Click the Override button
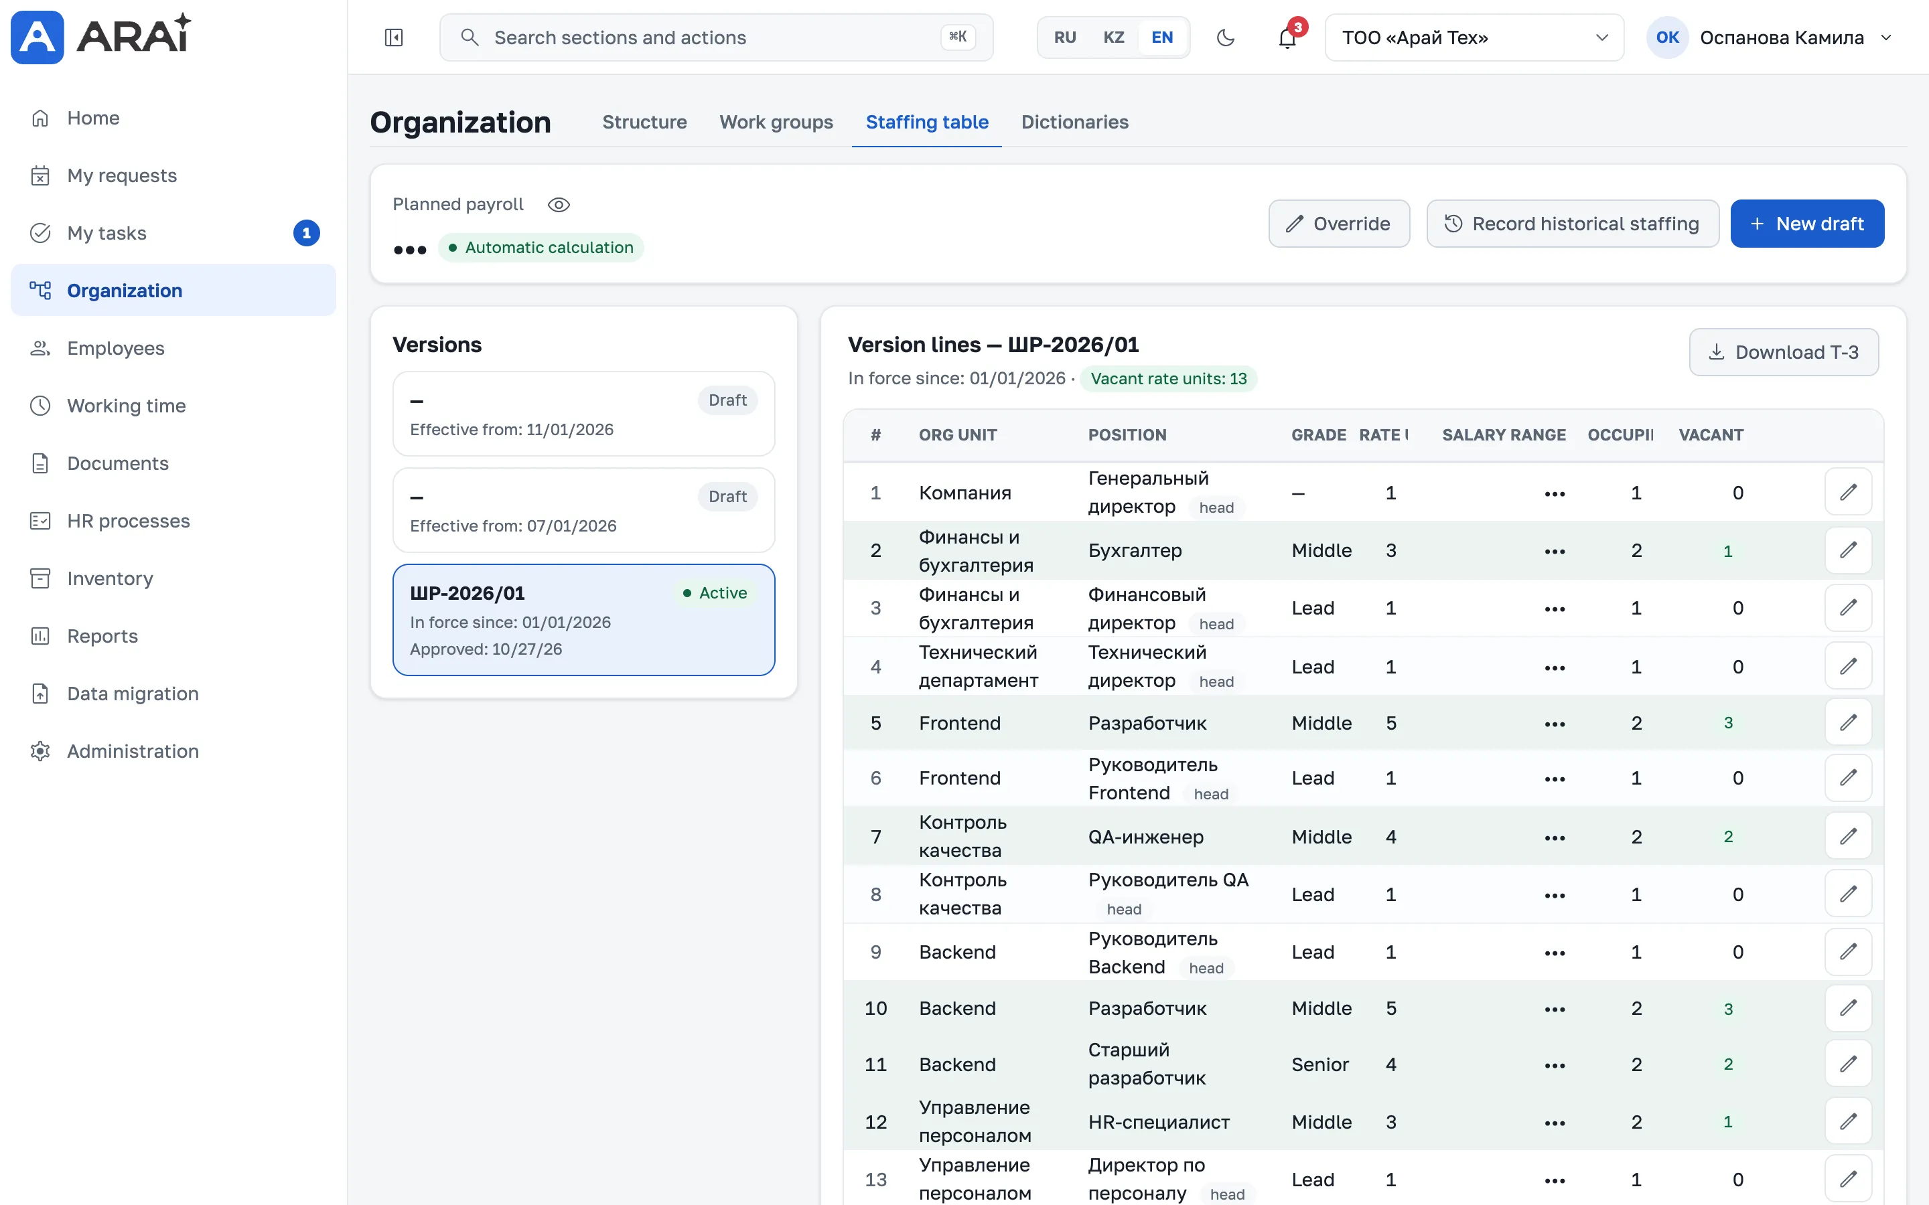Image resolution: width=1929 pixels, height=1205 pixels. click(x=1339, y=224)
